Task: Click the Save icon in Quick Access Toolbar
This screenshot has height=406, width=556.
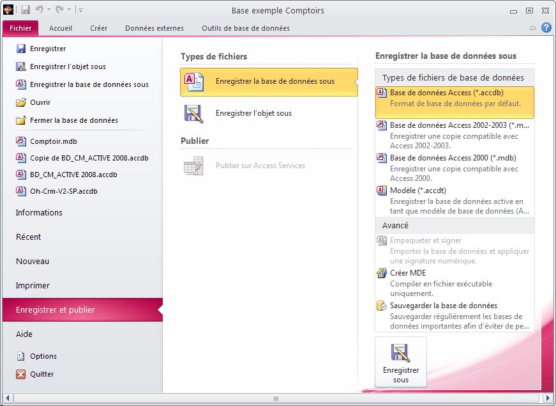Action: [x=26, y=10]
